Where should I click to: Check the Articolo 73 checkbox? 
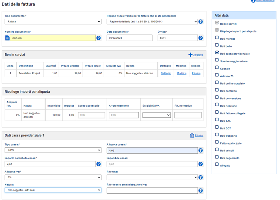click(x=217, y=75)
